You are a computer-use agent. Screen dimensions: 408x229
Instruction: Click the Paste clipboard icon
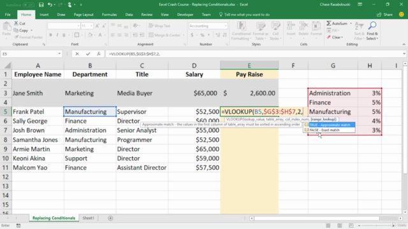coord(6,27)
